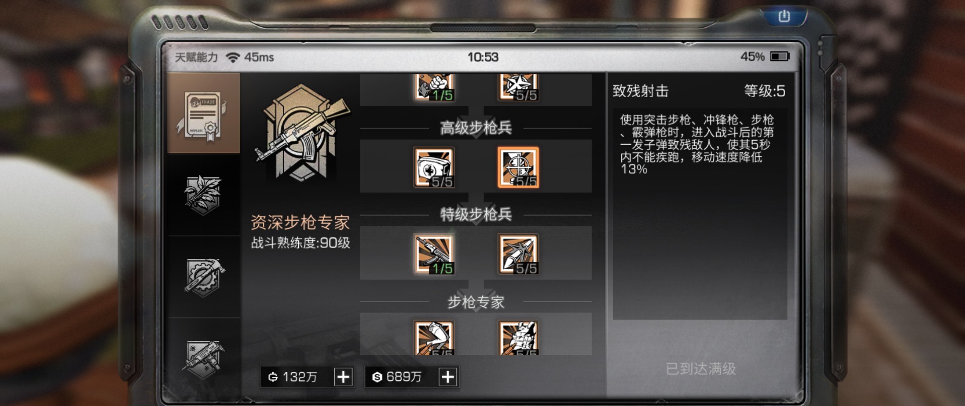Tap the power button on the tablet frame
The width and height of the screenshot is (965, 406).
click(784, 17)
